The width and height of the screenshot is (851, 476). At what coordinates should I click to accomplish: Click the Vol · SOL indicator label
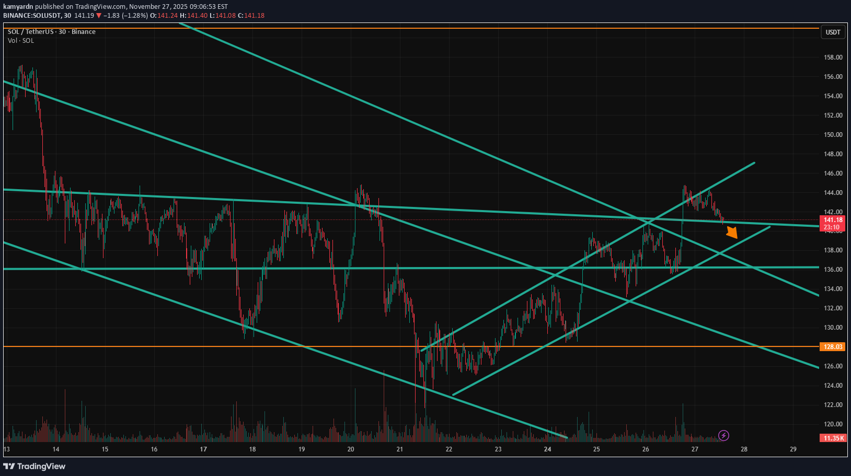pos(21,41)
